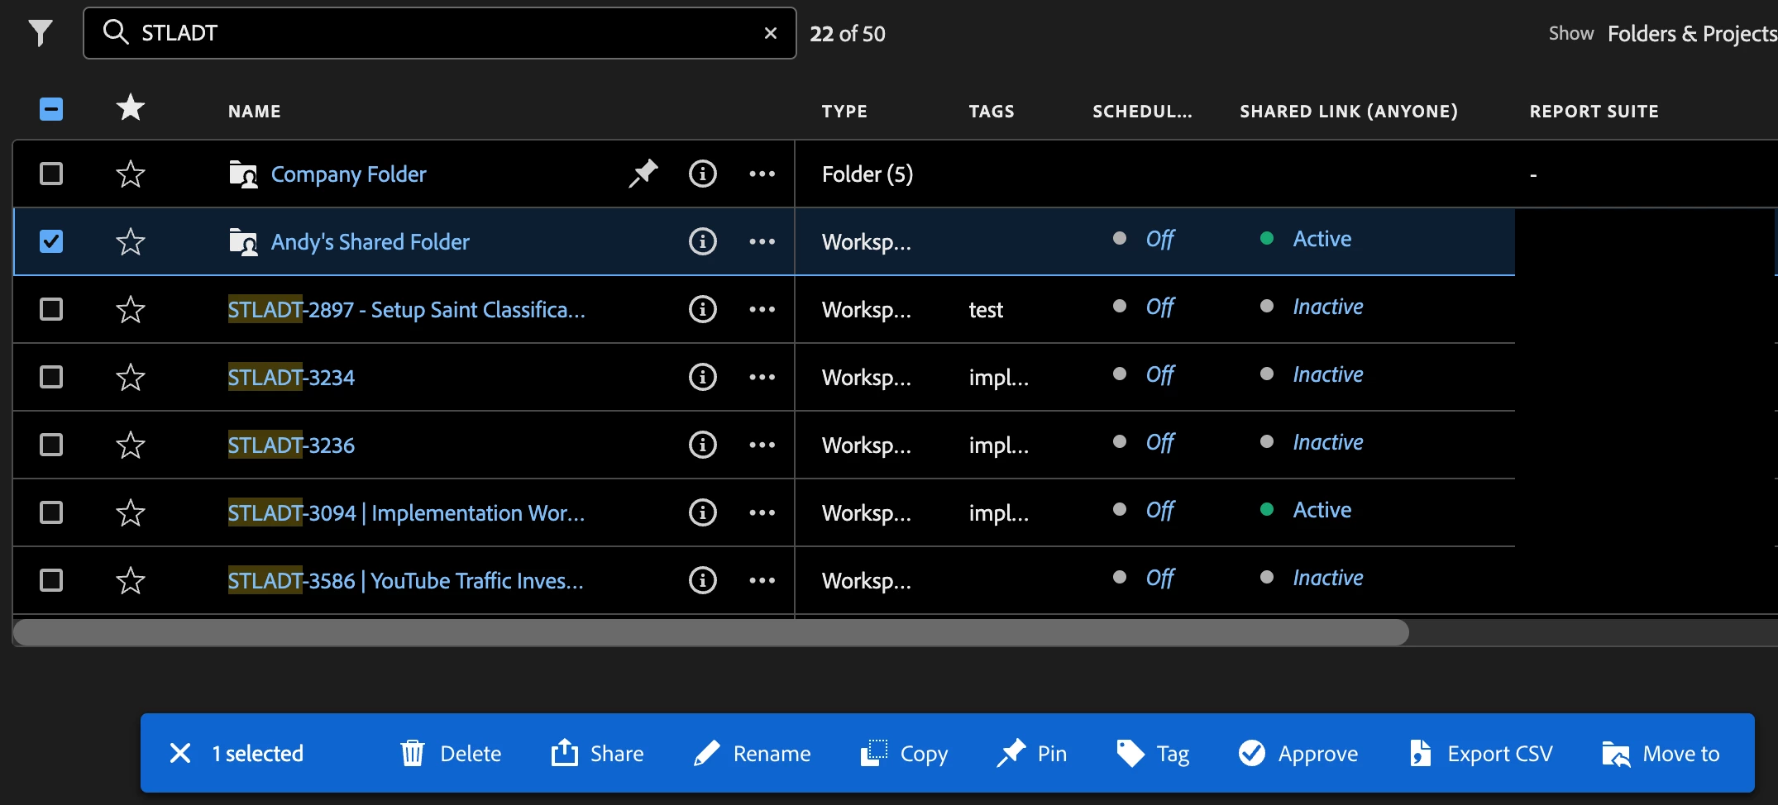Open more options for STLADT-3094
Screen dimensions: 1778x805
point(762,512)
